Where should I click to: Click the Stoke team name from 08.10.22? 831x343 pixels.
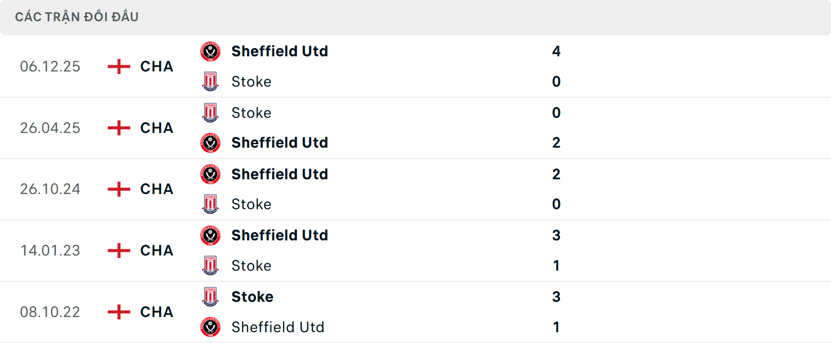pyautogui.click(x=252, y=297)
